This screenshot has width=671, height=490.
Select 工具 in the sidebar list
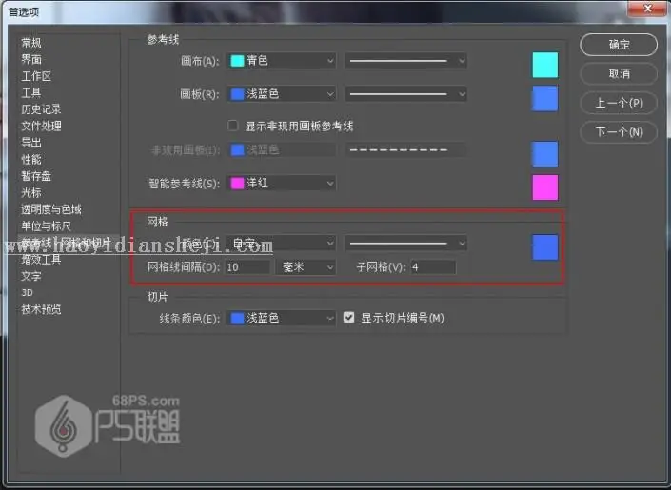click(31, 93)
